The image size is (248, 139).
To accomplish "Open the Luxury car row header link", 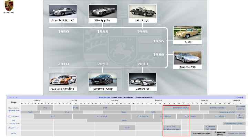I will pyautogui.click(x=13, y=124).
